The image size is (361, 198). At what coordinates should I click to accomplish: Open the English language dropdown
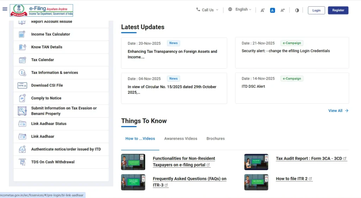240,10
